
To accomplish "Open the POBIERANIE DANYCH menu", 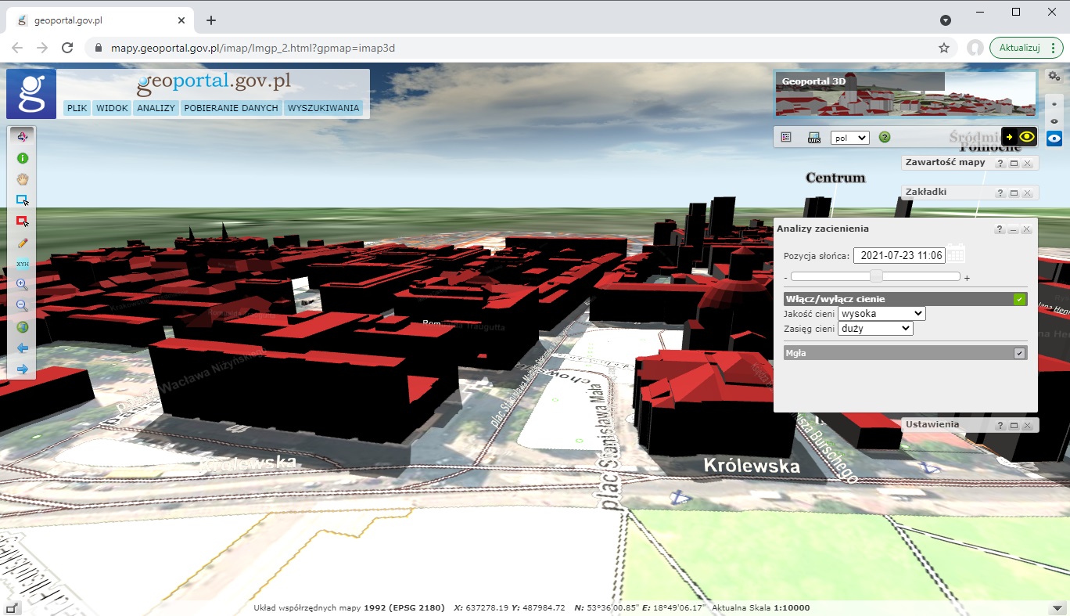I will click(x=232, y=108).
